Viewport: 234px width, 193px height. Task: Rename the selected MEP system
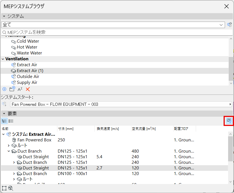click(20, 89)
